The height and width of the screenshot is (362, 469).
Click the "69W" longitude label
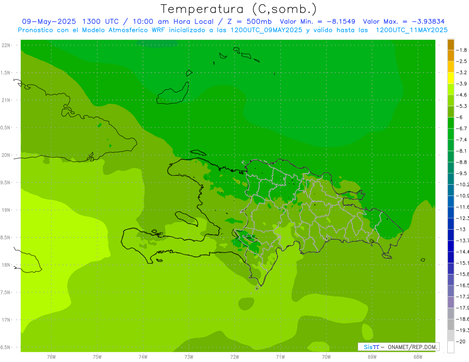[x=372, y=357]
